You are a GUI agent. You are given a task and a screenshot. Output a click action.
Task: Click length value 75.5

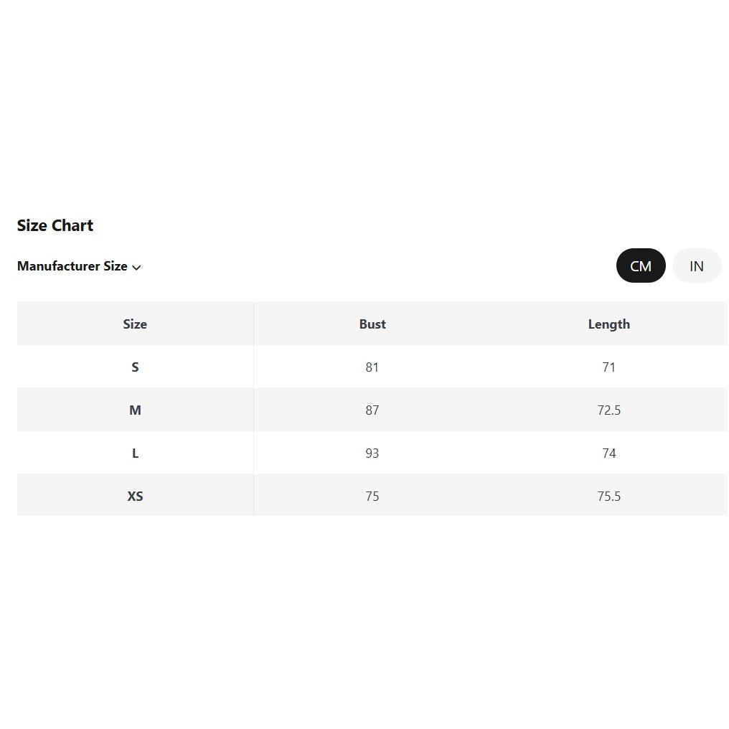pyautogui.click(x=608, y=496)
